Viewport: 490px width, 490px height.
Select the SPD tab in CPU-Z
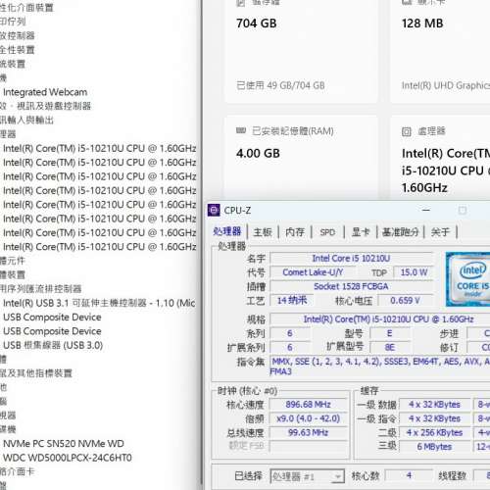click(327, 232)
